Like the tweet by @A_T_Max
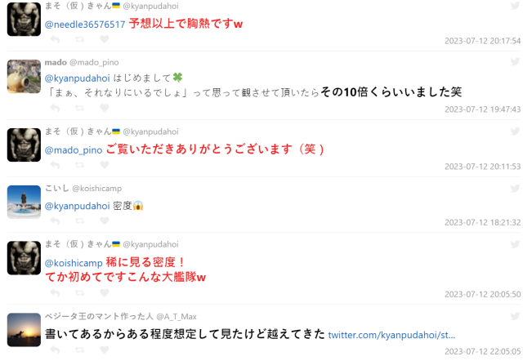The width and height of the screenshot is (523, 361). pos(105,350)
